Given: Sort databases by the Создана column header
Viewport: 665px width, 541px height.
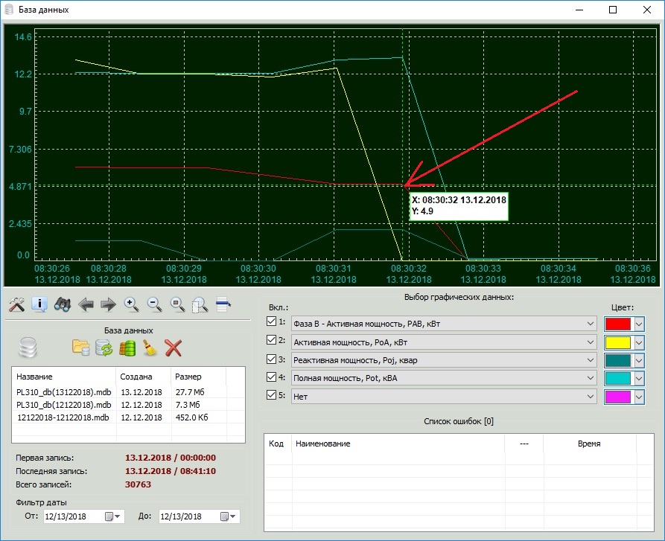Looking at the screenshot, I should (143, 377).
